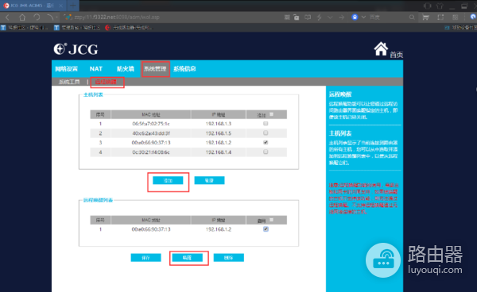The width and height of the screenshot is (477, 292).
Task: Click the forward arrow icon at the end of the address bar
Action: pyautogui.click(x=342, y=17)
